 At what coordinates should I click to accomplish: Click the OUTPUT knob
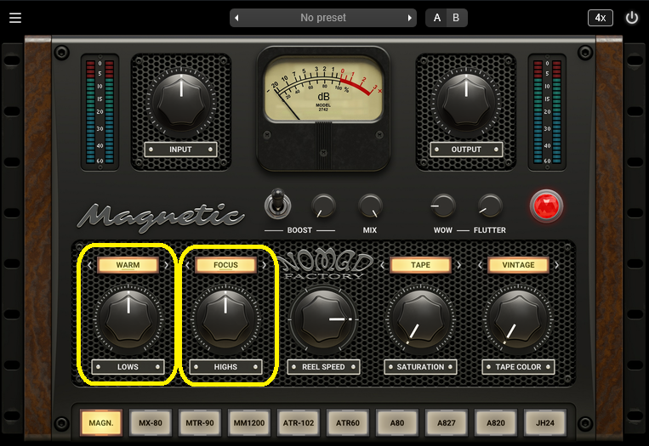tap(466, 103)
